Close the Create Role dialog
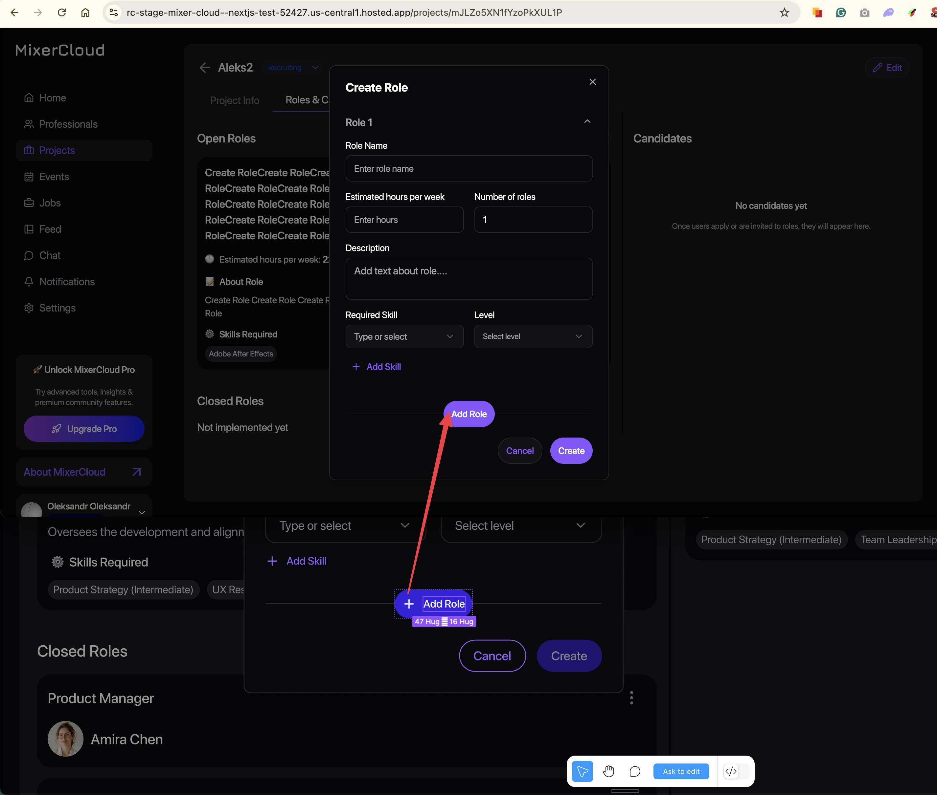The height and width of the screenshot is (795, 937). click(592, 82)
